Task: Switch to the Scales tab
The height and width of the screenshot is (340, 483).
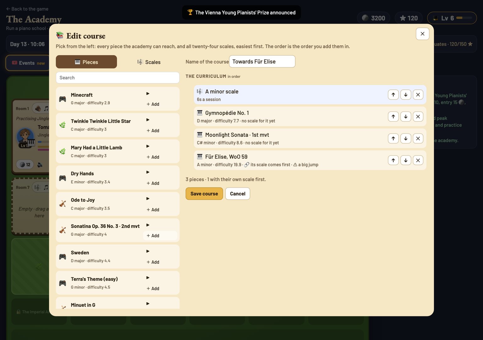Action: click(x=149, y=62)
